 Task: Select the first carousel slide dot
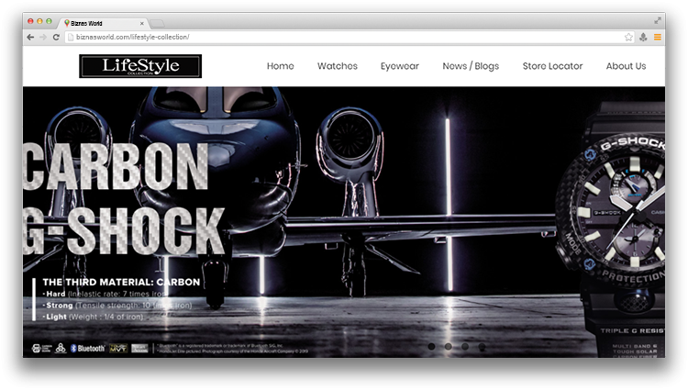point(431,347)
